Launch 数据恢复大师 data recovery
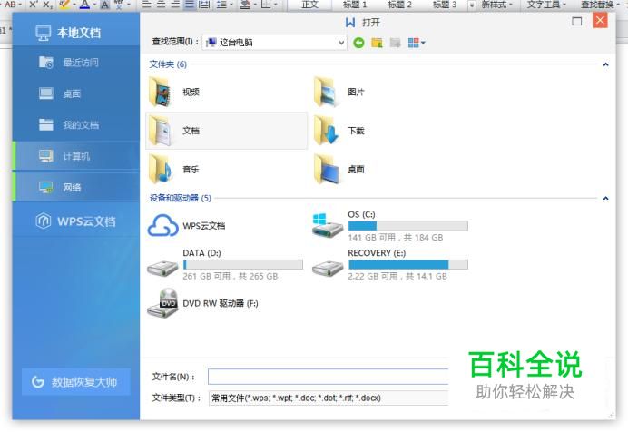This screenshot has height=432, width=628. 76,382
